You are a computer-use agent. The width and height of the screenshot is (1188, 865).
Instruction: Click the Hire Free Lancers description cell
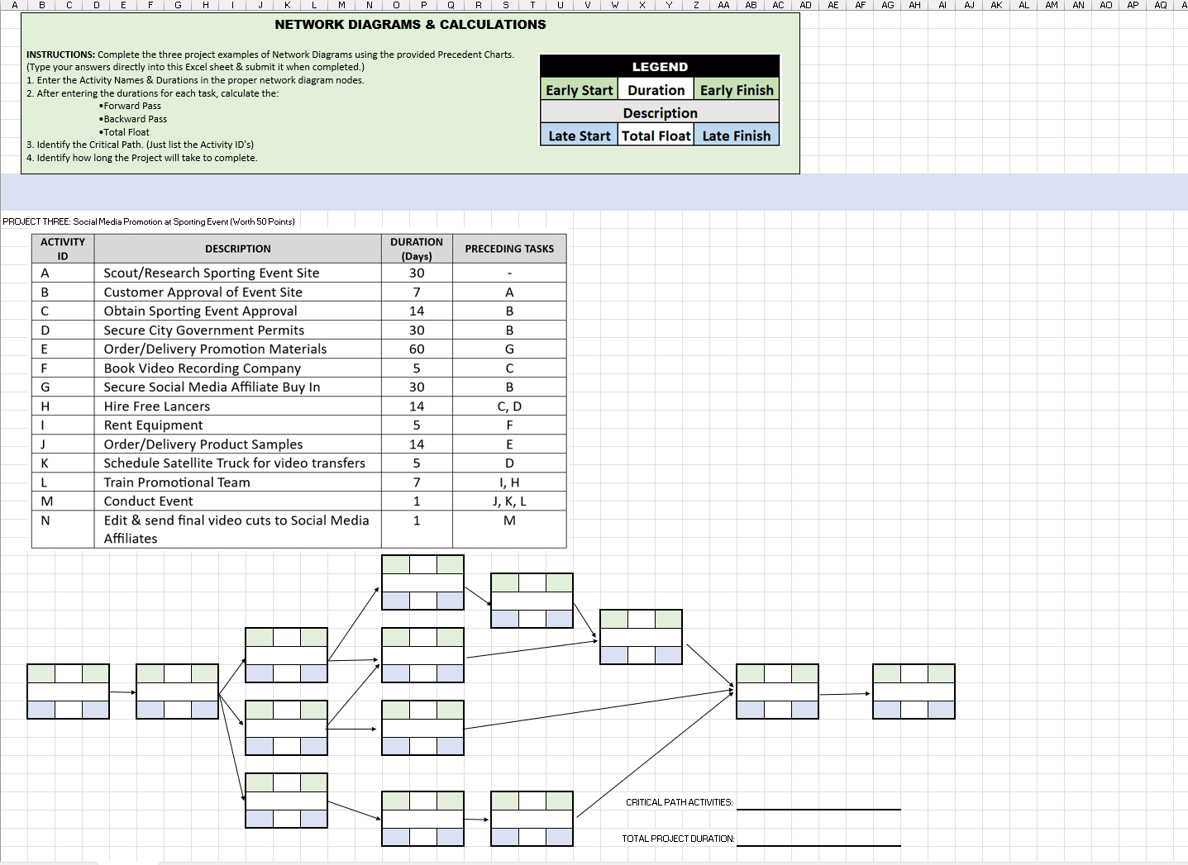(x=156, y=406)
